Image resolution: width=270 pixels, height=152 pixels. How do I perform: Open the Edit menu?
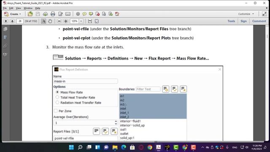tap(11, 8)
